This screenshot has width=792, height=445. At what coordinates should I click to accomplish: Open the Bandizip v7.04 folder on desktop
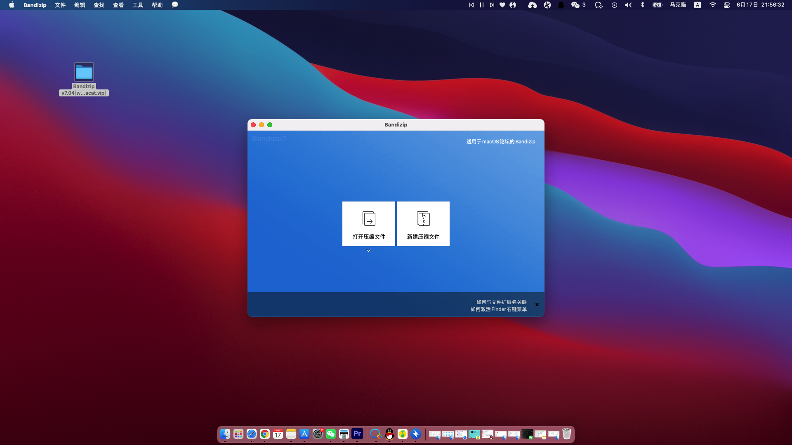click(x=84, y=73)
